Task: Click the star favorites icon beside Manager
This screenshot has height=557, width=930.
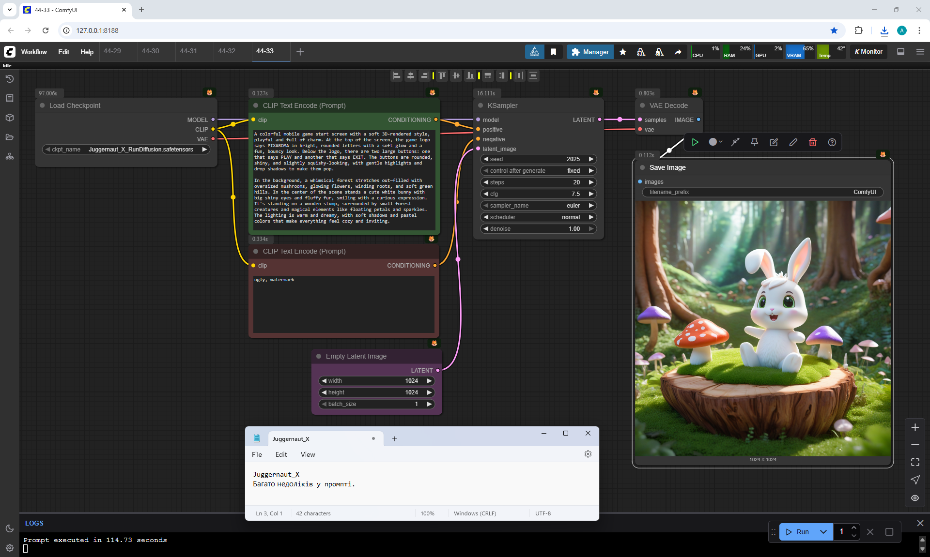Action: [x=623, y=52]
